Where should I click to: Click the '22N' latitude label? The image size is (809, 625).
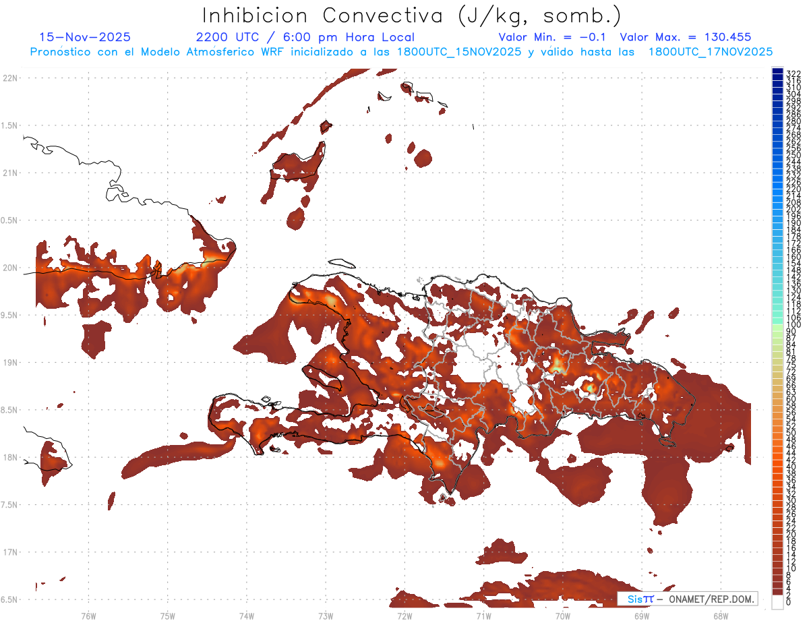tap(10, 78)
